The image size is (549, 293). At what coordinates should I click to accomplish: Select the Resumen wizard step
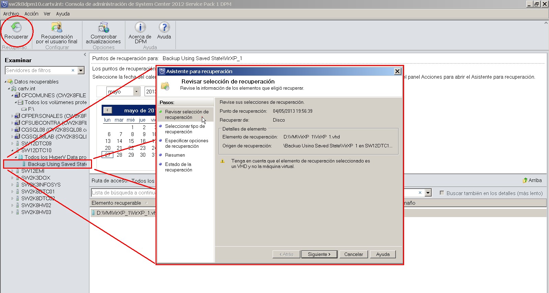pos(175,155)
